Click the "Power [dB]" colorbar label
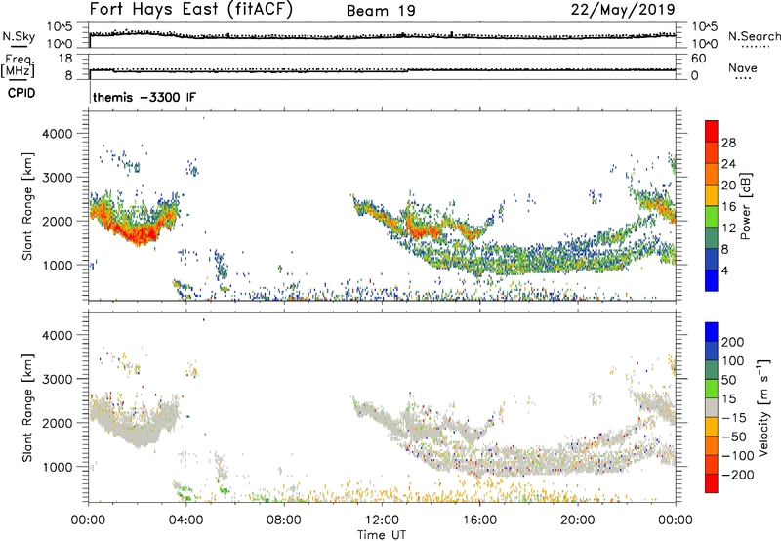The width and height of the screenshot is (781, 541). pyautogui.click(x=746, y=206)
